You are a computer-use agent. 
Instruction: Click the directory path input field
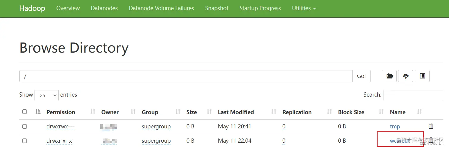(x=186, y=76)
